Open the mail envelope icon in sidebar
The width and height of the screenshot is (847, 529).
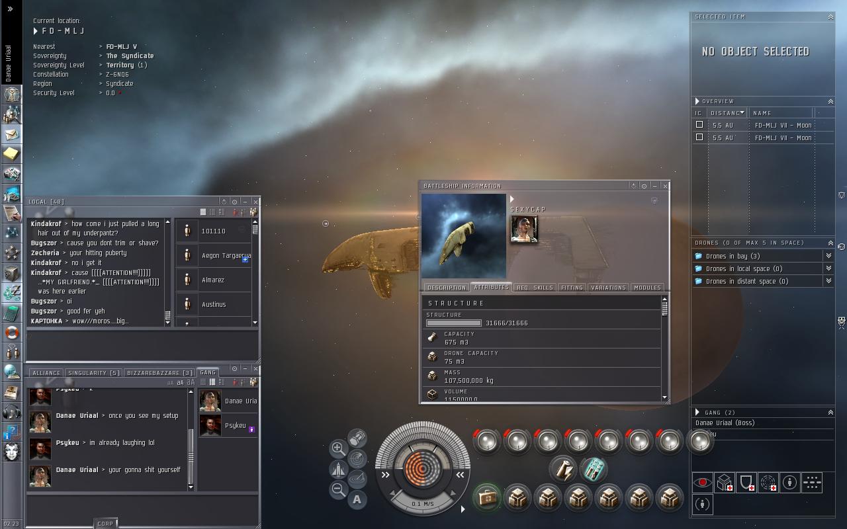click(x=12, y=134)
